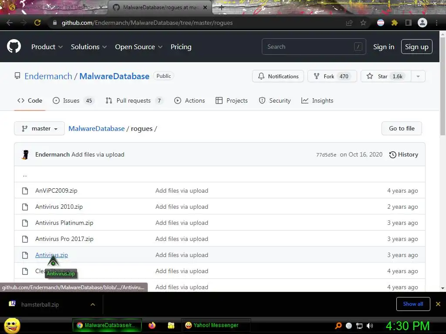Open the Security tab

(275, 100)
